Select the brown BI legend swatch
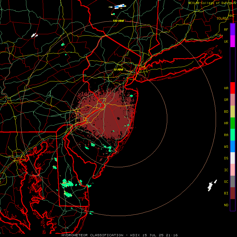The width and height of the screenshot is (237, 237). [233, 193]
